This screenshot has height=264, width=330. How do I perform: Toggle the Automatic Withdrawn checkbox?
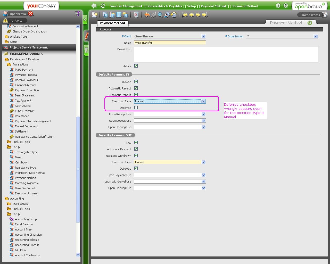(136, 155)
